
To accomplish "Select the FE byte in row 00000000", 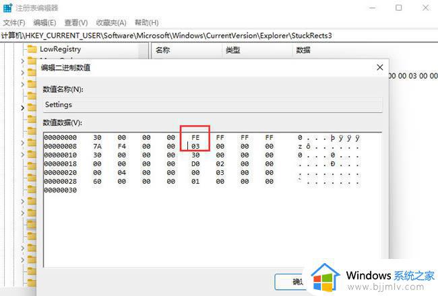I will click(x=195, y=137).
